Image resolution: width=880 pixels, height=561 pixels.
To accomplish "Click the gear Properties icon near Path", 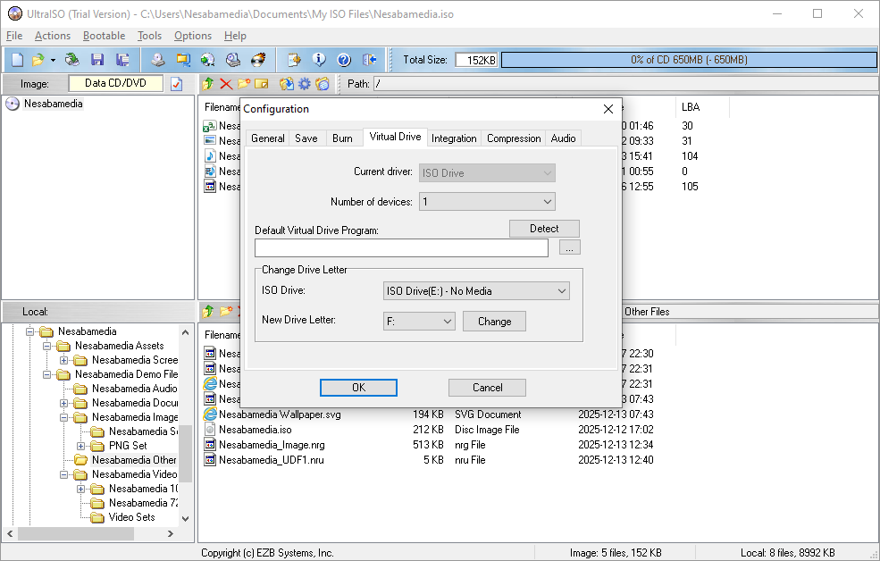I will click(305, 84).
